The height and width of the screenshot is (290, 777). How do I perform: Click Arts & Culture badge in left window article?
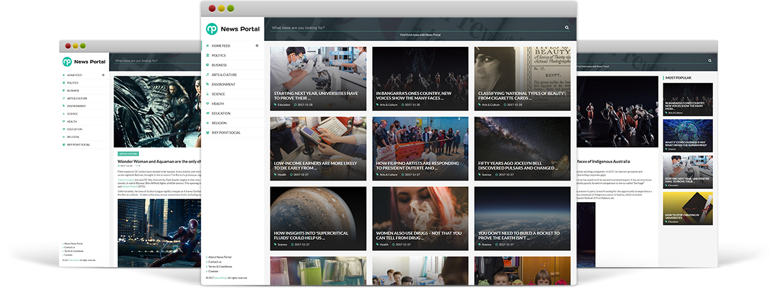pyautogui.click(x=129, y=154)
